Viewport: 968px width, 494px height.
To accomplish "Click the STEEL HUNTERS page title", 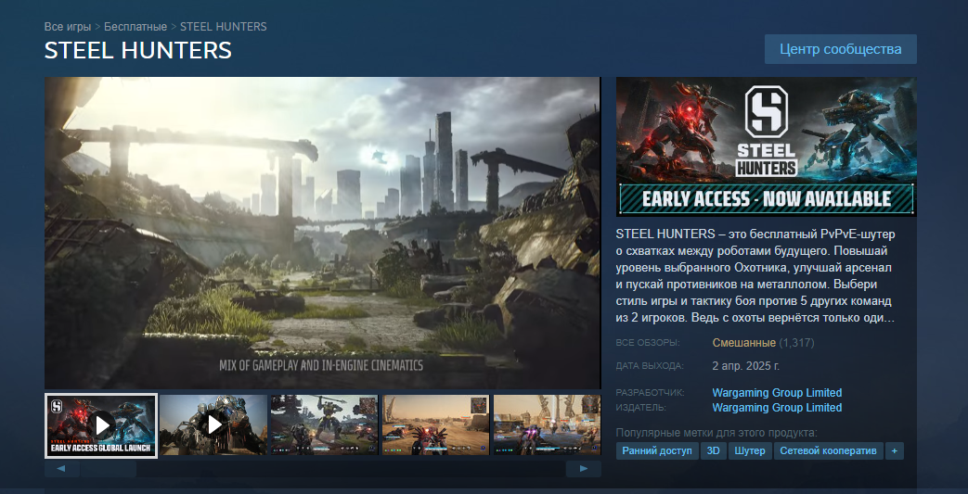I will point(138,51).
